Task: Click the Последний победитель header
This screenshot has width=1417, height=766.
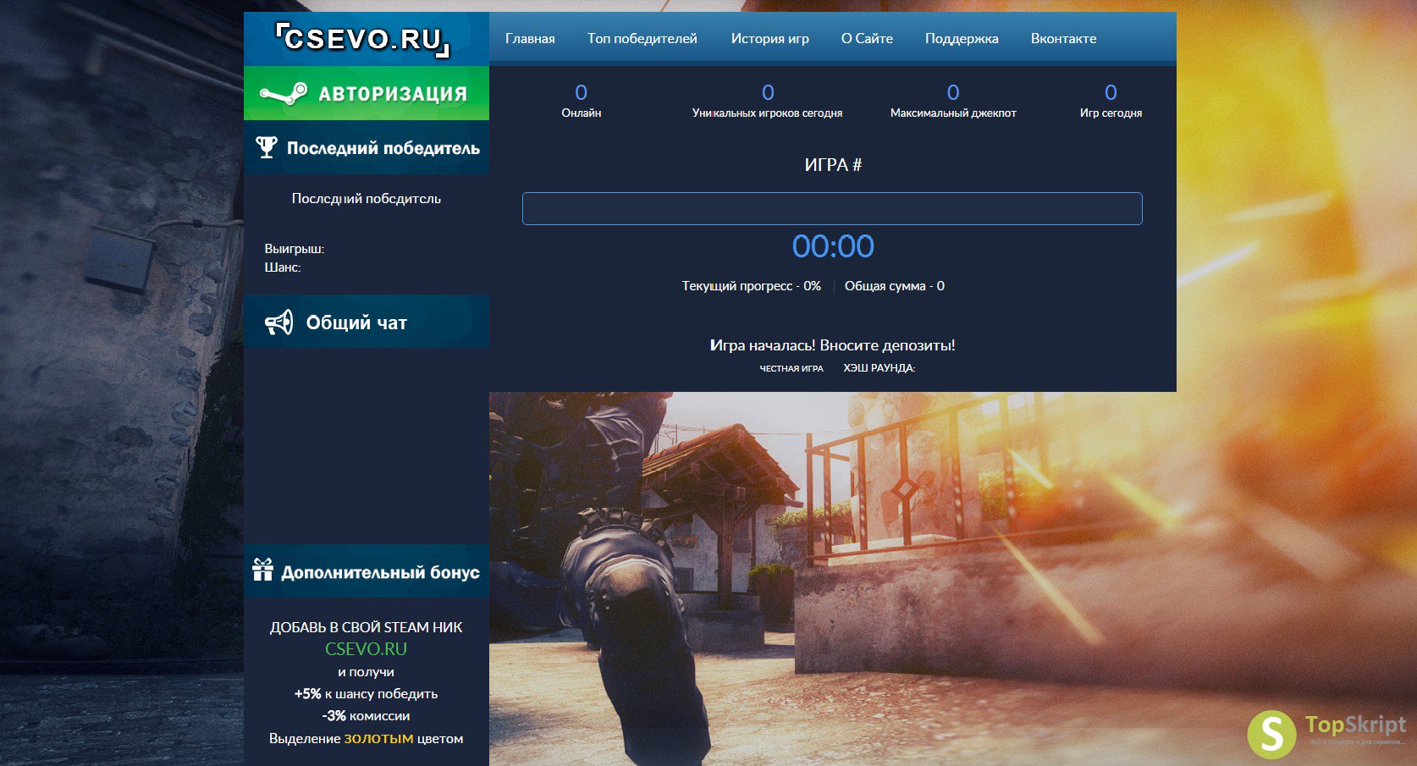Action: point(367,148)
